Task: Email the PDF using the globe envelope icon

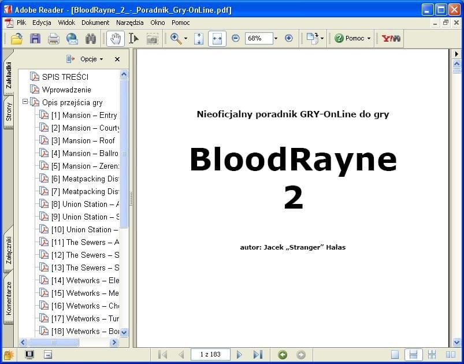Action: 72,39
